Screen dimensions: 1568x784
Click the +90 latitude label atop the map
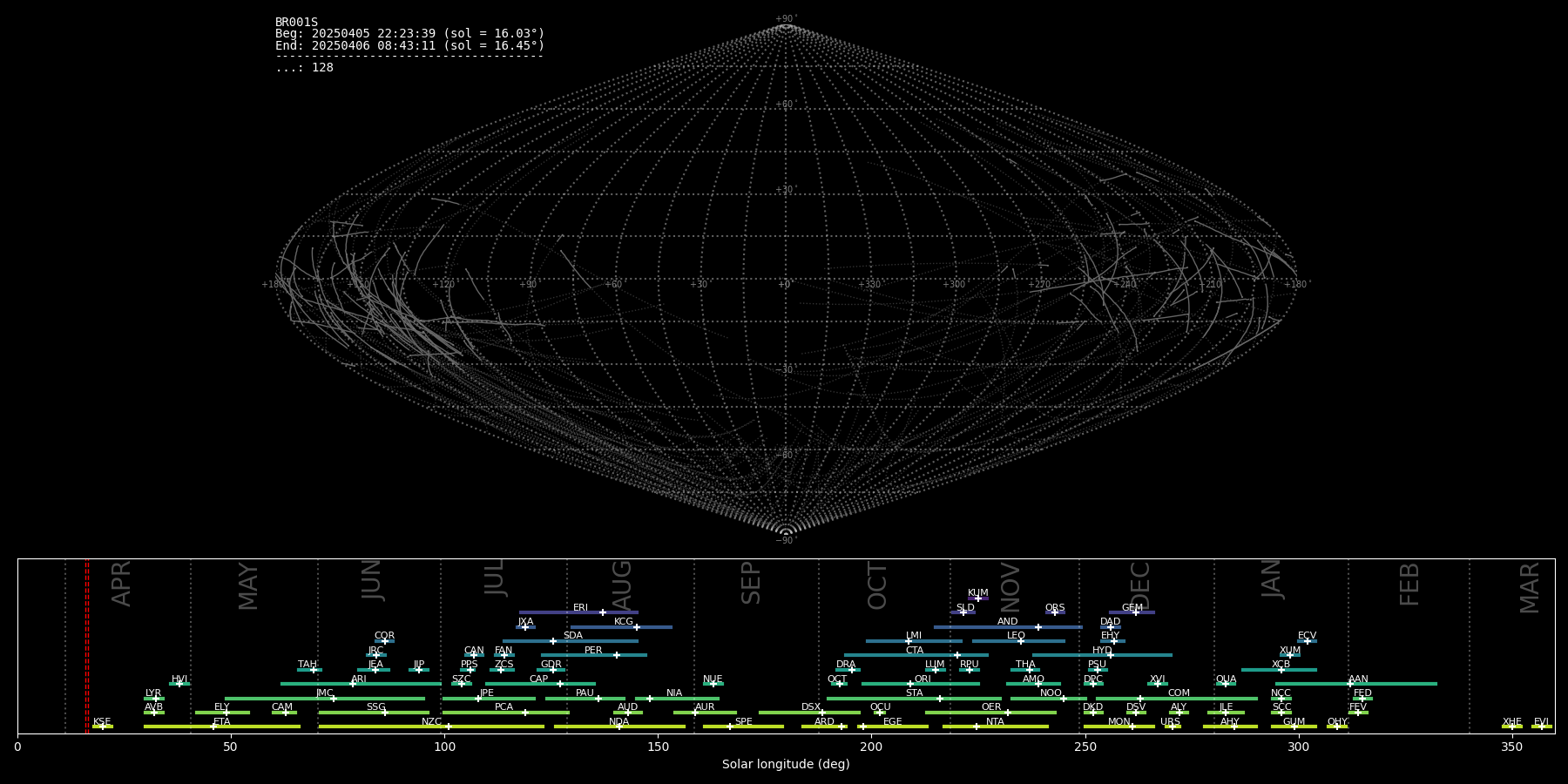coord(786,19)
